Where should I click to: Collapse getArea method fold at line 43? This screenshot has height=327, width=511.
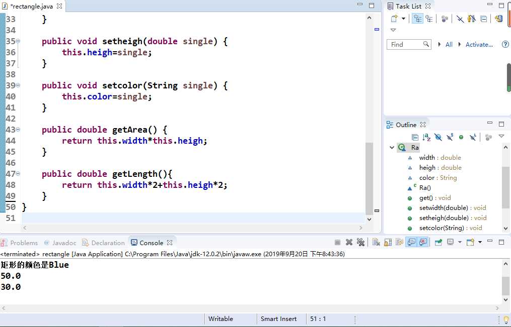pyautogui.click(x=18, y=130)
